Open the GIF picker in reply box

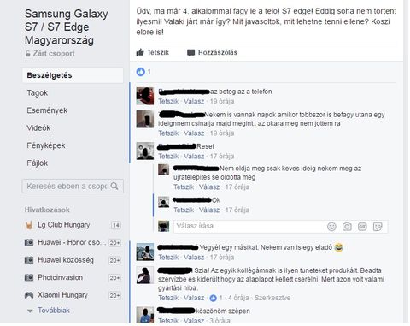(362, 227)
